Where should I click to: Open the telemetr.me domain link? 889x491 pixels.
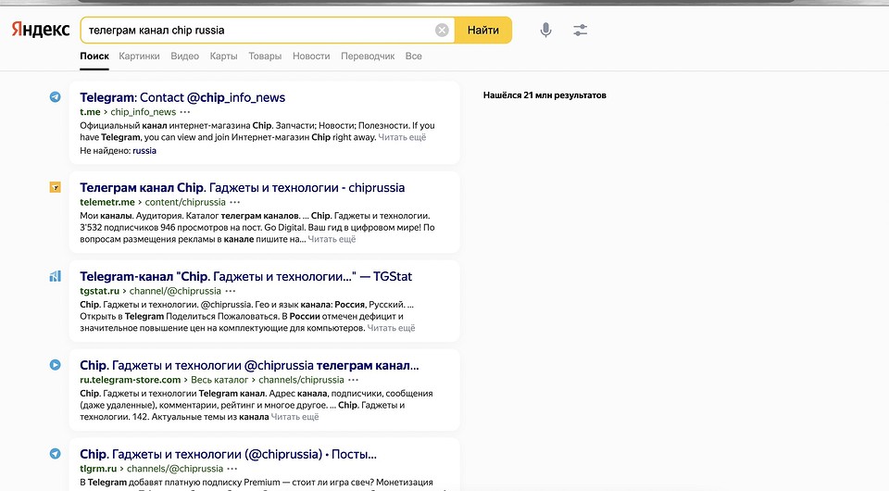pyautogui.click(x=107, y=202)
